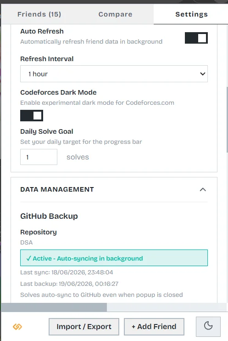Disable Codeforces Dark Mode switch
This screenshot has width=228, height=341.
tap(32, 115)
